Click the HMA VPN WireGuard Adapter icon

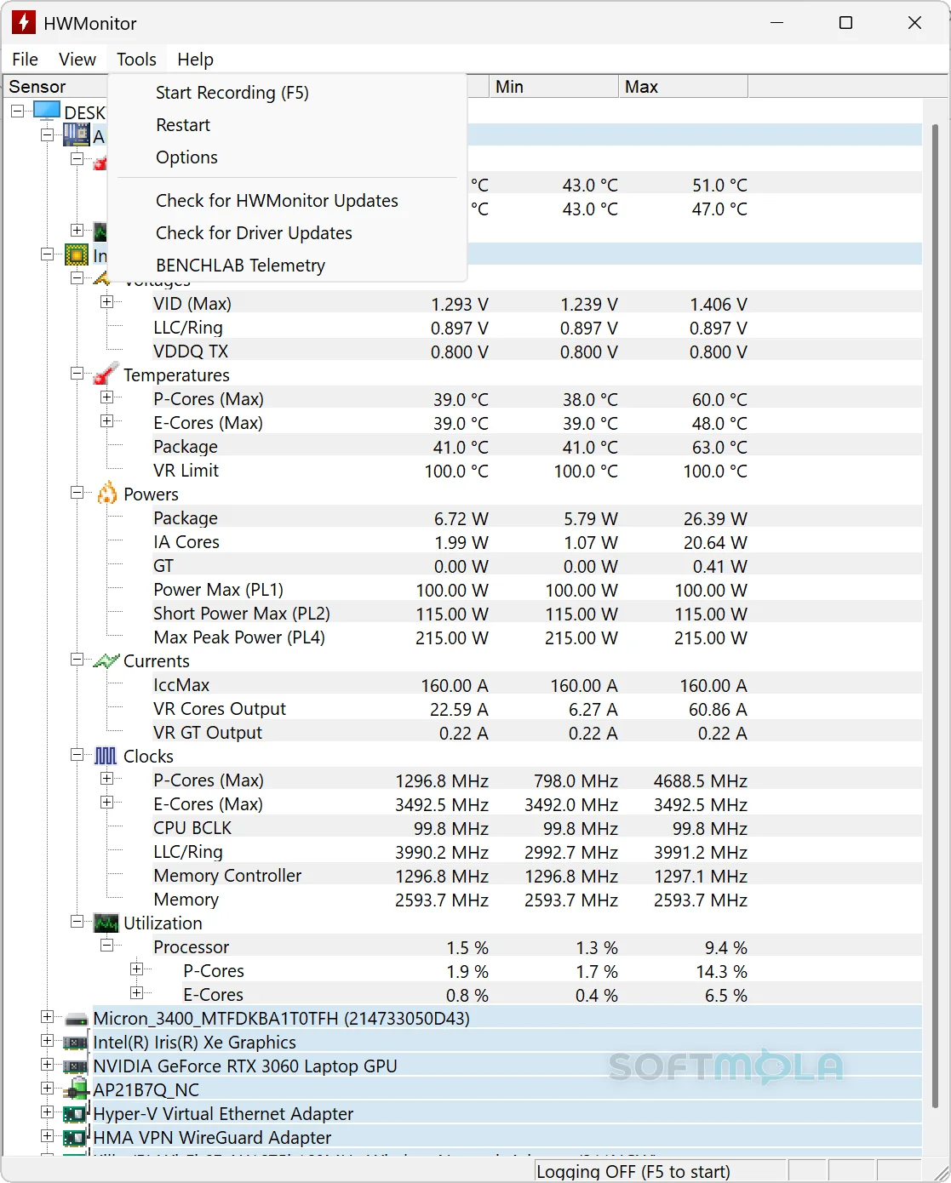tap(76, 1137)
